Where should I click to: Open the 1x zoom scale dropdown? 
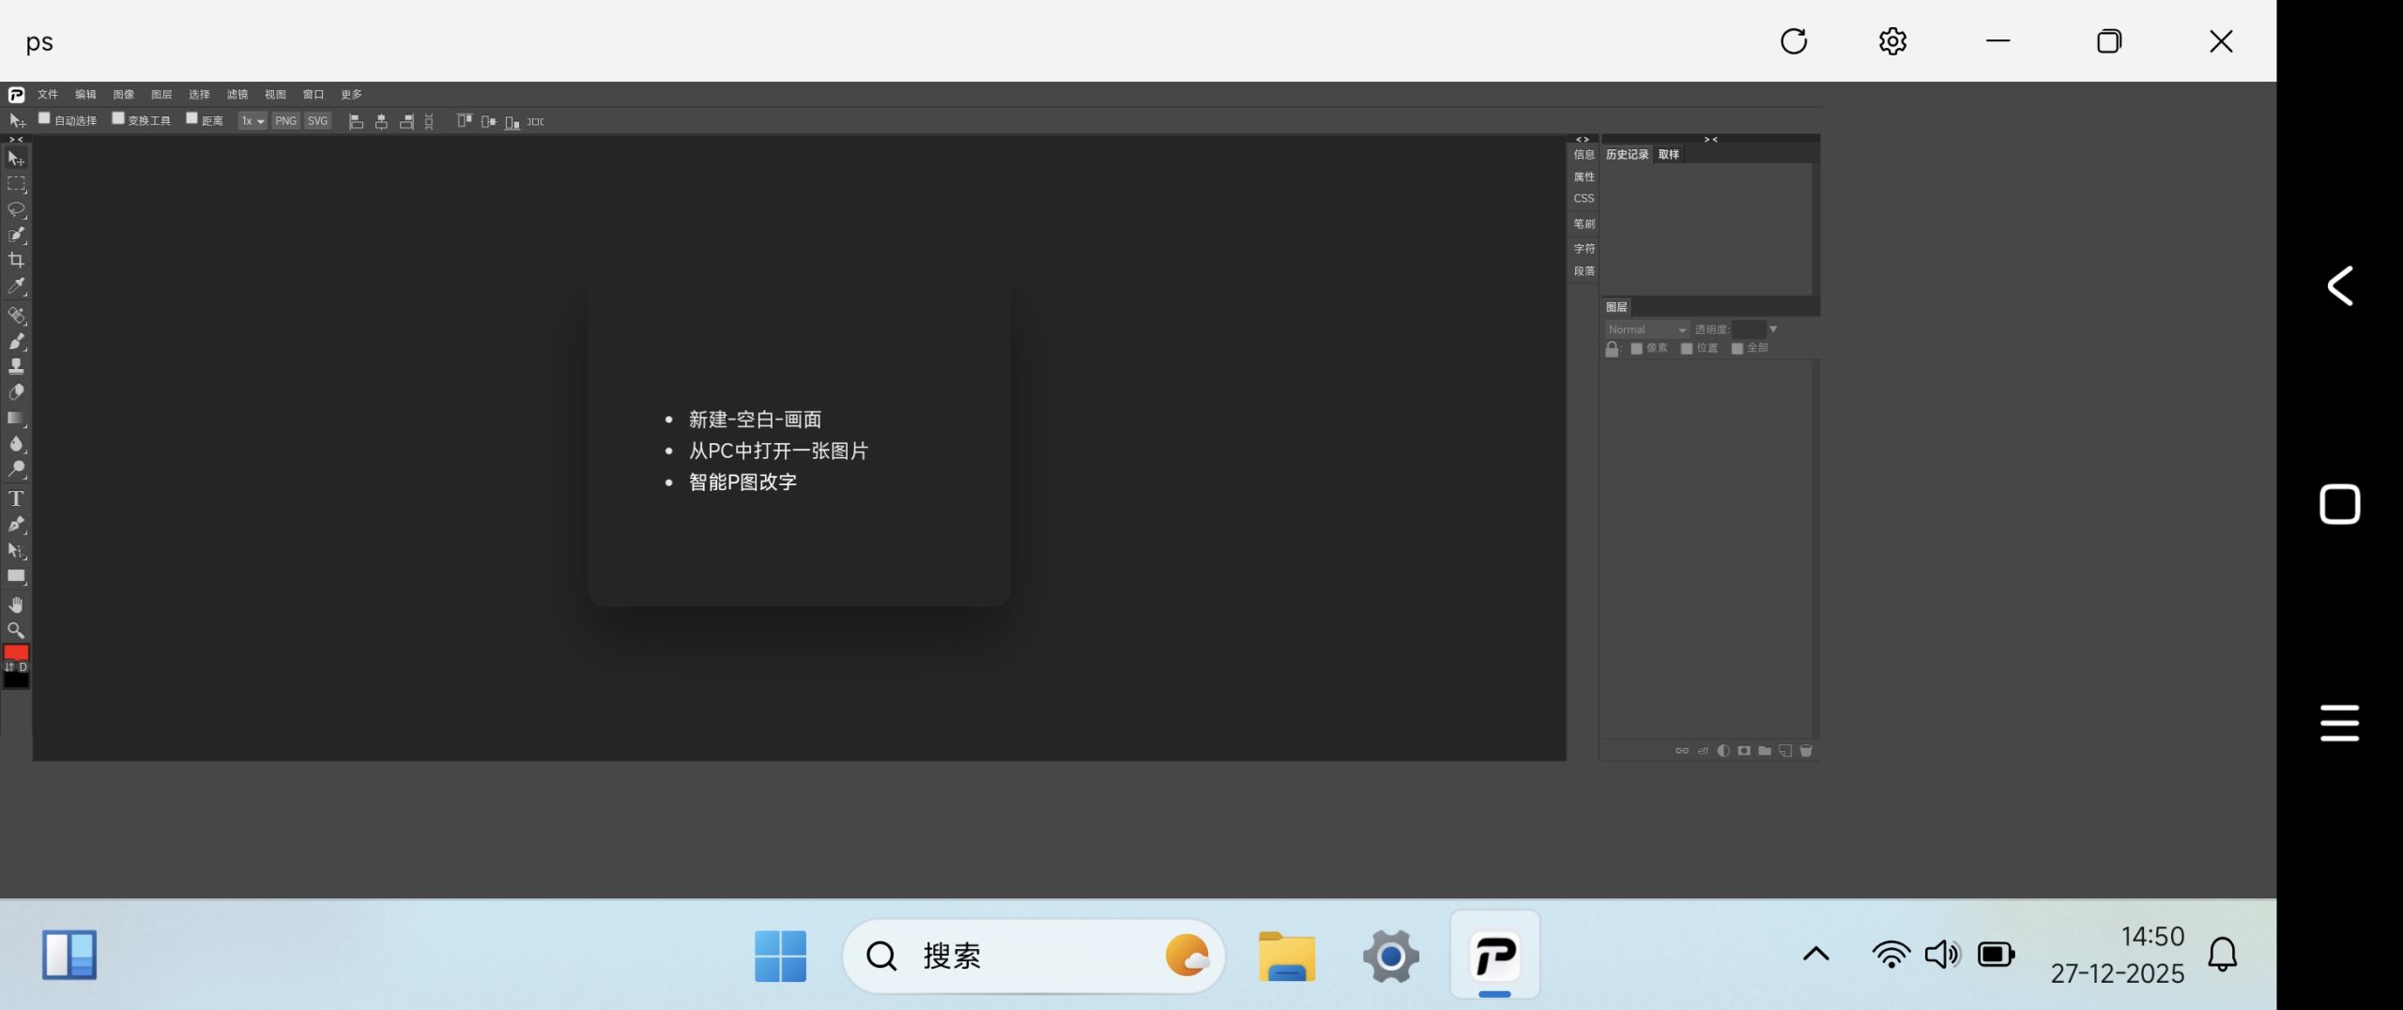(x=251, y=120)
